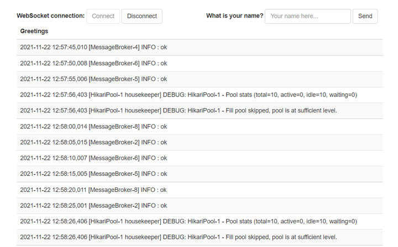398x247 pixels.
Task: Select the 12:58:25,001 MessageBroker-2 log row
Action: (200, 206)
